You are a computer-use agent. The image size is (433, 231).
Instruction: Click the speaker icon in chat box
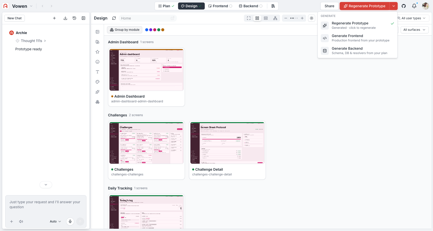[21, 221]
